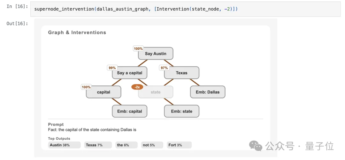345x160 pixels.
Task: Click the "the 6%" output chip
Action: 126,145
